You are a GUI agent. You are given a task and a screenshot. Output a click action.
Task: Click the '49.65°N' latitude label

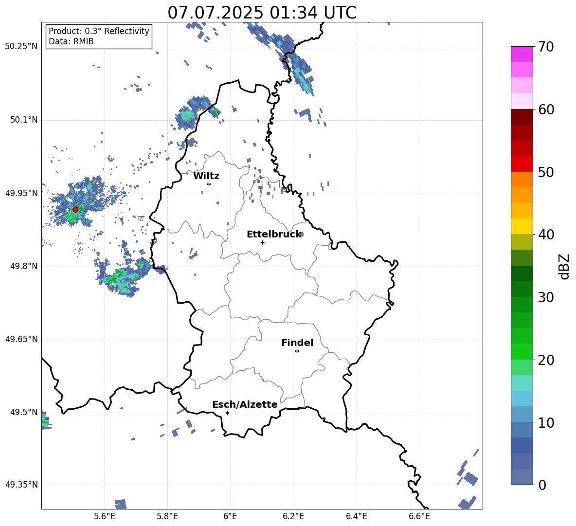[21, 339]
